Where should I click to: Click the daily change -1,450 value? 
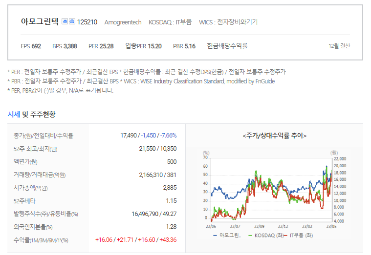click(149, 136)
